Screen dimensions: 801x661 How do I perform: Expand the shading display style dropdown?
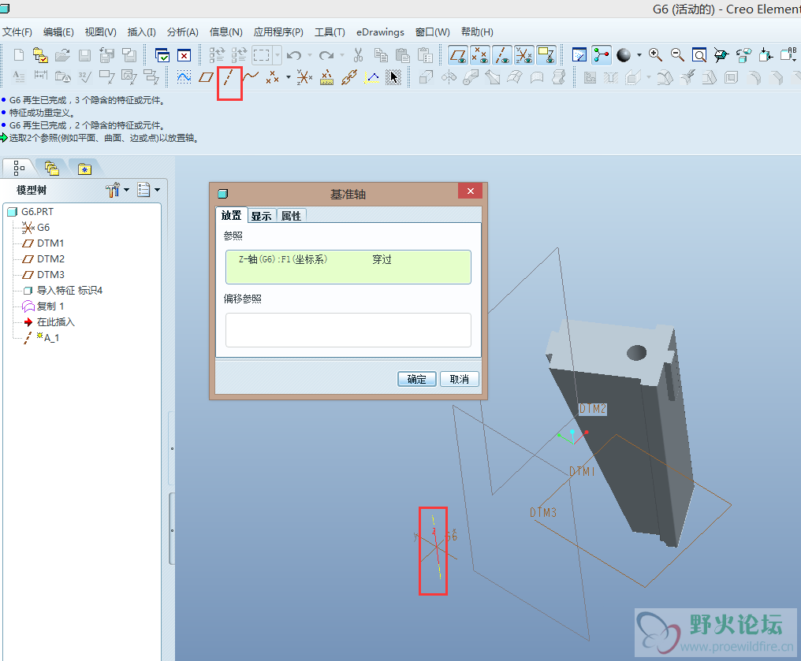point(638,55)
